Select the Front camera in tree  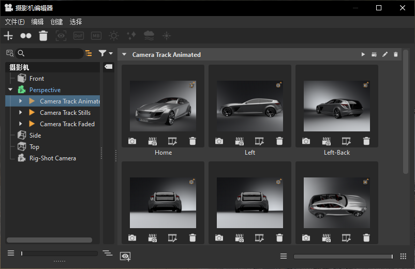37,79
